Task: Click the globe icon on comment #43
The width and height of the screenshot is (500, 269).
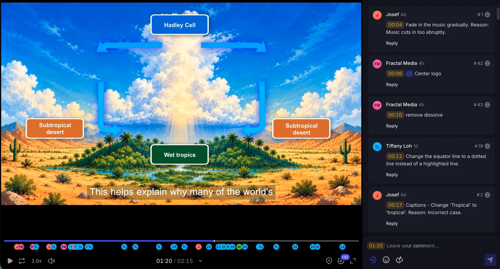Action: tap(487, 105)
